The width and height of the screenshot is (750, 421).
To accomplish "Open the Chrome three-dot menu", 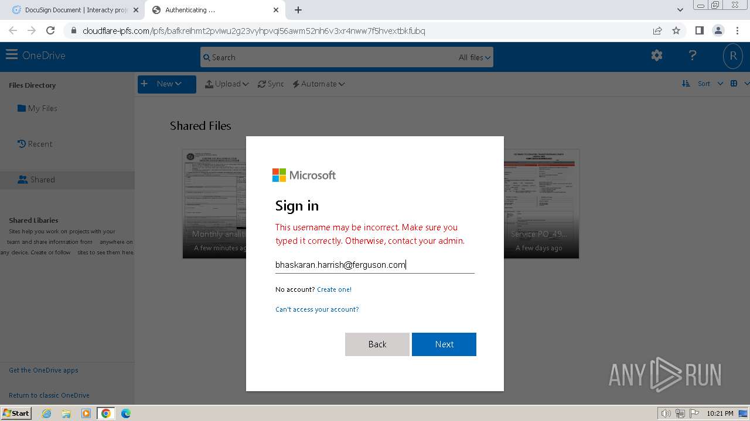I will [x=737, y=30].
